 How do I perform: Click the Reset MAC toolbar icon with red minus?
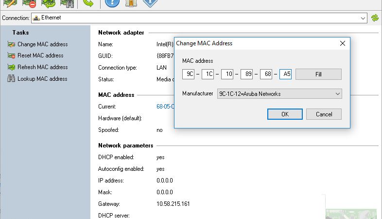pyautogui.click(x=29, y=3)
